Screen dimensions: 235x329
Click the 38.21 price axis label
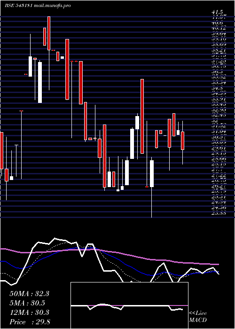tap(219, 50)
